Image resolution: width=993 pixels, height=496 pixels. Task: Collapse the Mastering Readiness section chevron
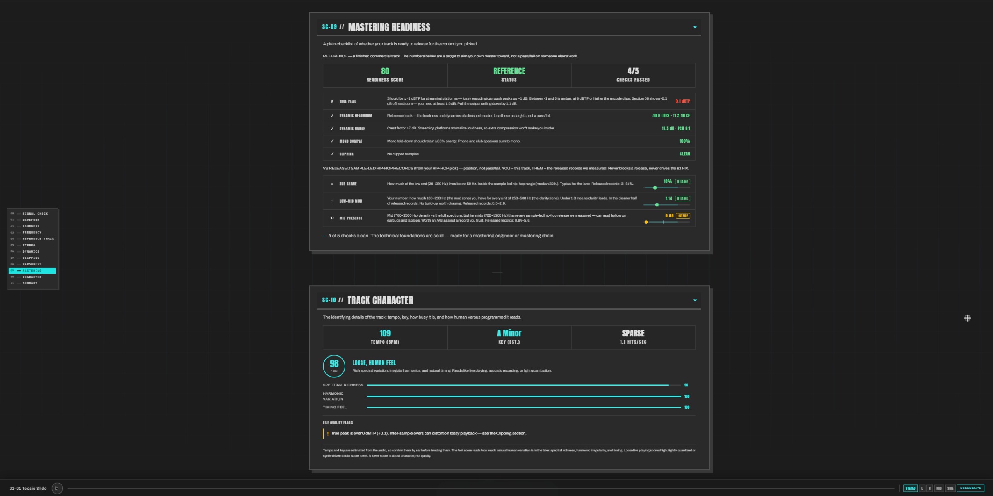[x=695, y=27]
